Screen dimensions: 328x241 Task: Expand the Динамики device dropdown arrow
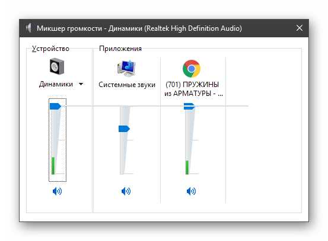(x=81, y=84)
